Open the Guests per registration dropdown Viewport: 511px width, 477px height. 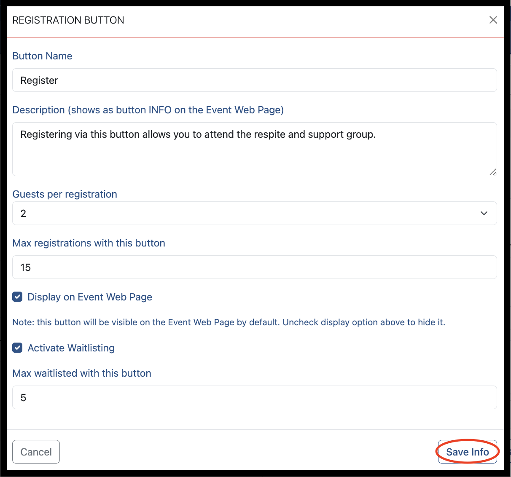coord(255,213)
